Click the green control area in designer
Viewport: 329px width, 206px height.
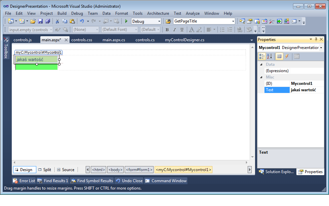(x=37, y=67)
